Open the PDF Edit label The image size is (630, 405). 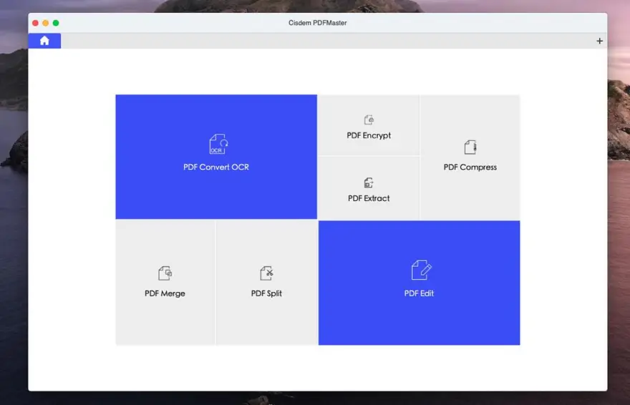[419, 293]
